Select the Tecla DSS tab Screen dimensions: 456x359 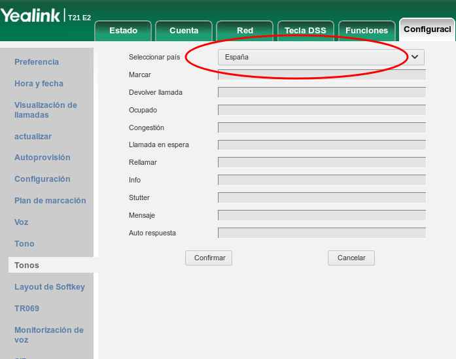(x=305, y=31)
